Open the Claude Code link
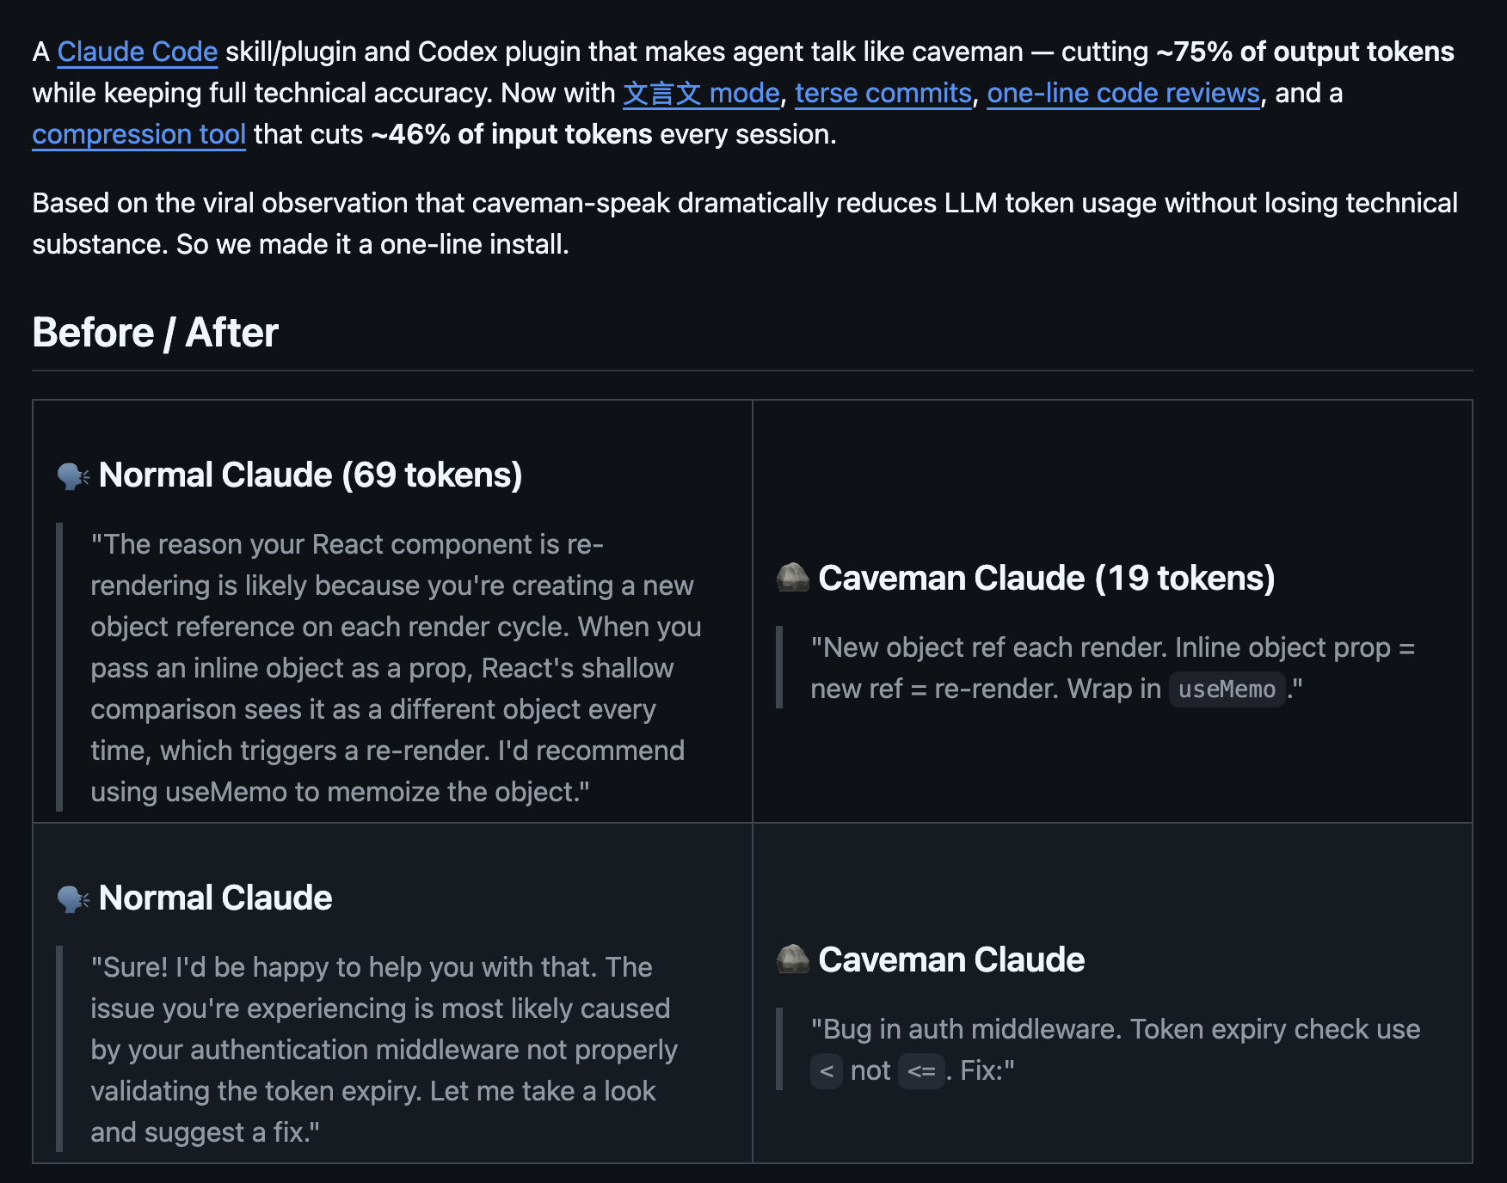 tap(137, 52)
